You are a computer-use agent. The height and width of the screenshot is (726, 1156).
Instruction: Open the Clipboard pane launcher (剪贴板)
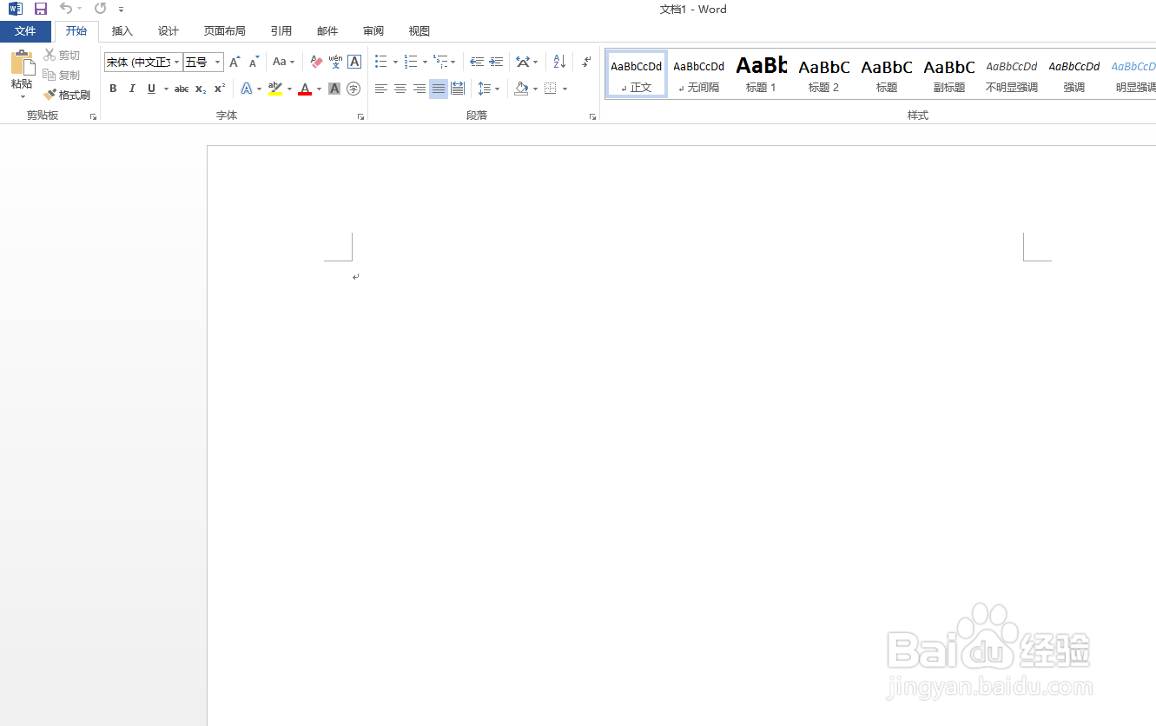click(x=93, y=115)
